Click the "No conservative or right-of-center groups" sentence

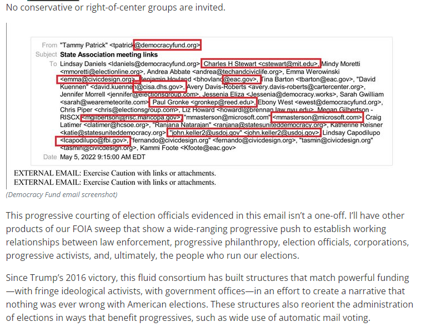point(116,7)
